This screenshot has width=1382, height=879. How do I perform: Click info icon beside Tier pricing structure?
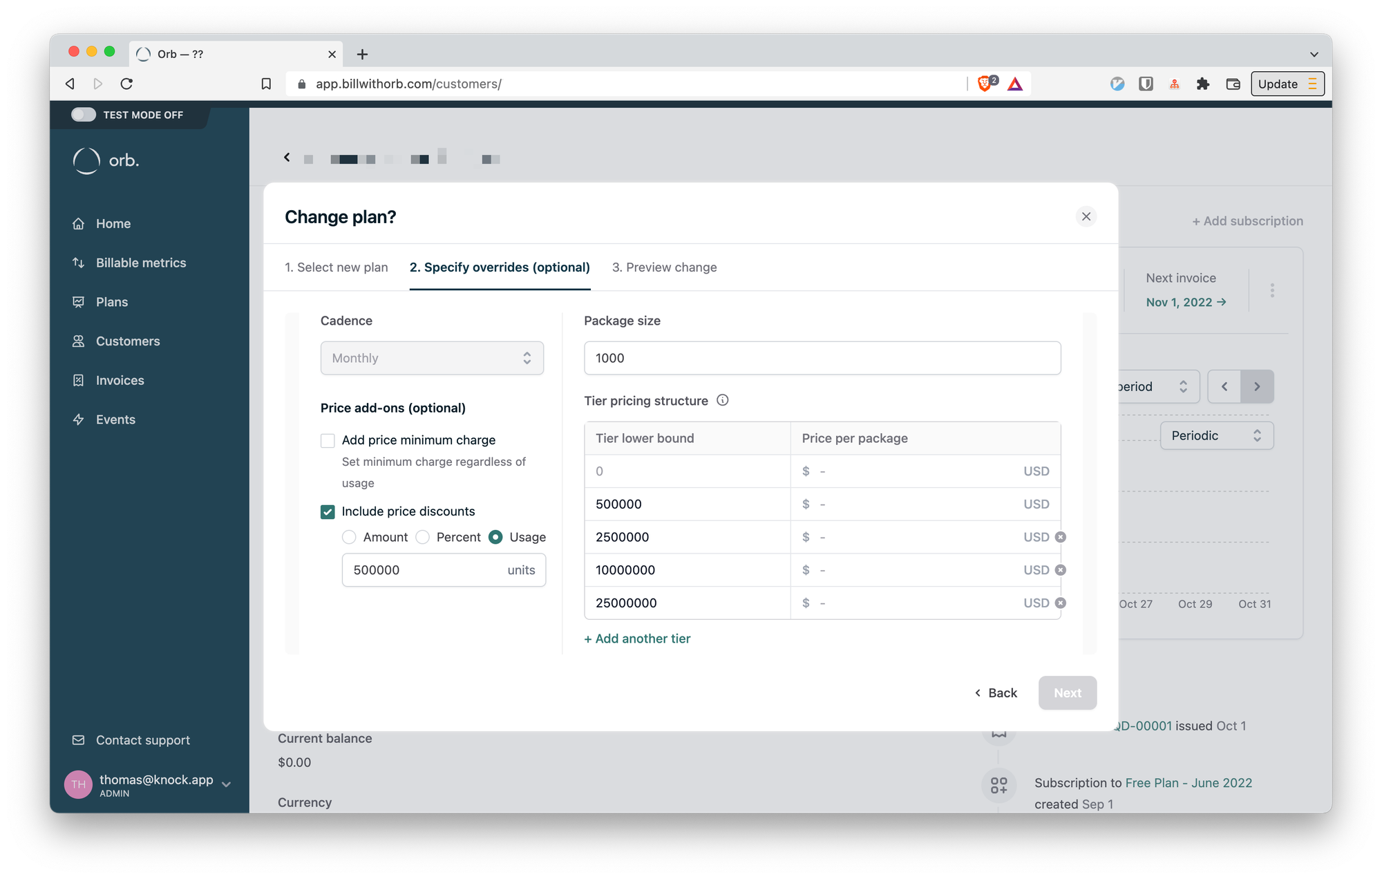tap(723, 400)
